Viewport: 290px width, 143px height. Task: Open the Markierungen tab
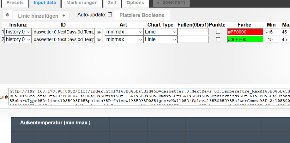tap(82, 3)
